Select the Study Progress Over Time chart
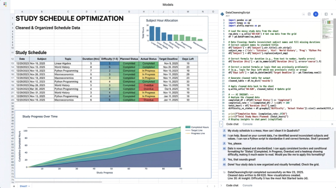Viewport: 336px width, 188px height. click(113, 144)
